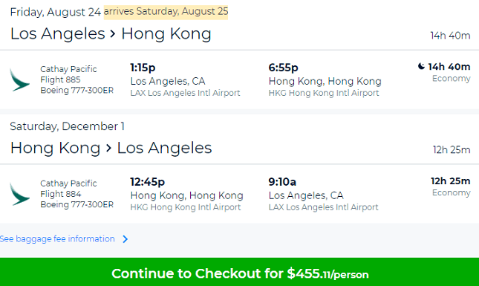Viewport: 479px width, 286px height.
Task: Click the Cathay Pacific logo for Flight 884
Action: point(19,194)
